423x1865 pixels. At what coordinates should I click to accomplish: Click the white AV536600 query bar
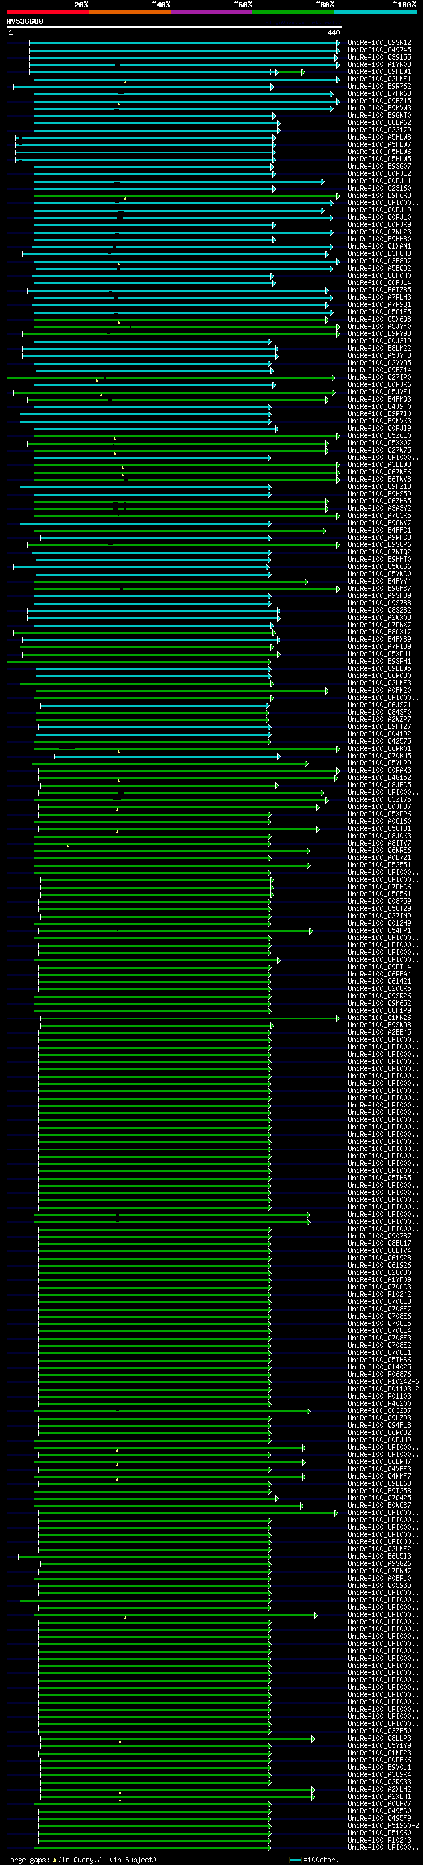(x=174, y=28)
